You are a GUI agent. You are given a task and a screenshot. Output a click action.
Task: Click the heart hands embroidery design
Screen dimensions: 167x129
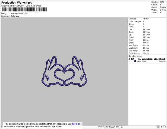click(64, 71)
